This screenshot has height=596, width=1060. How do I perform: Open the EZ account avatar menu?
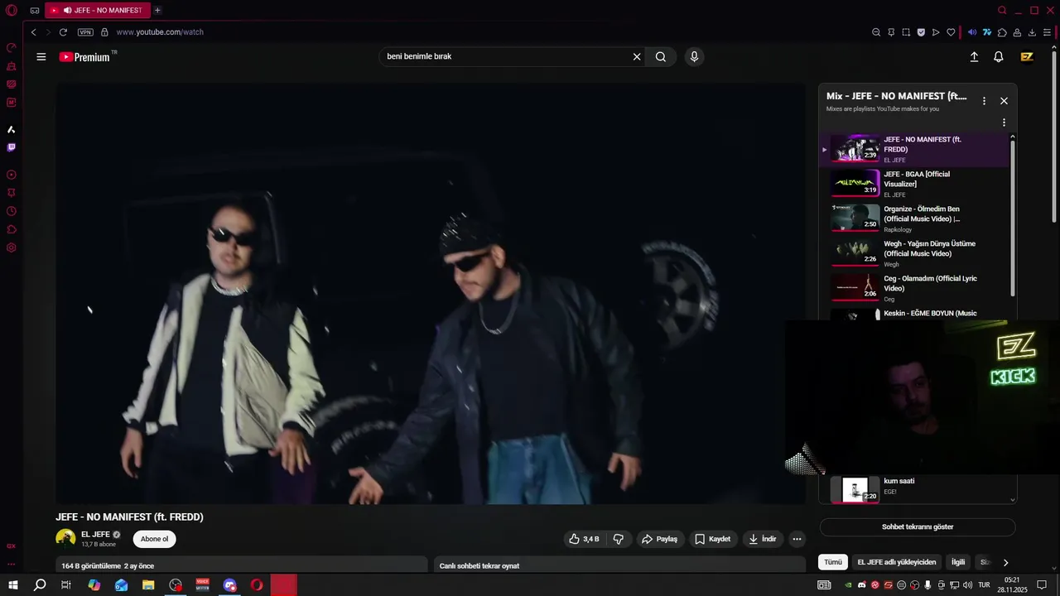click(1027, 57)
